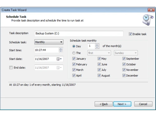Screen dimensions: 156x117
Task: Uncheck the March checkbox
Action: (x=74, y=70)
